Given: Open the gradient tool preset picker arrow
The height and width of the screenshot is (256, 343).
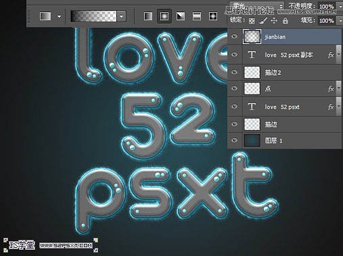Looking at the screenshot, I should [x=59, y=16].
